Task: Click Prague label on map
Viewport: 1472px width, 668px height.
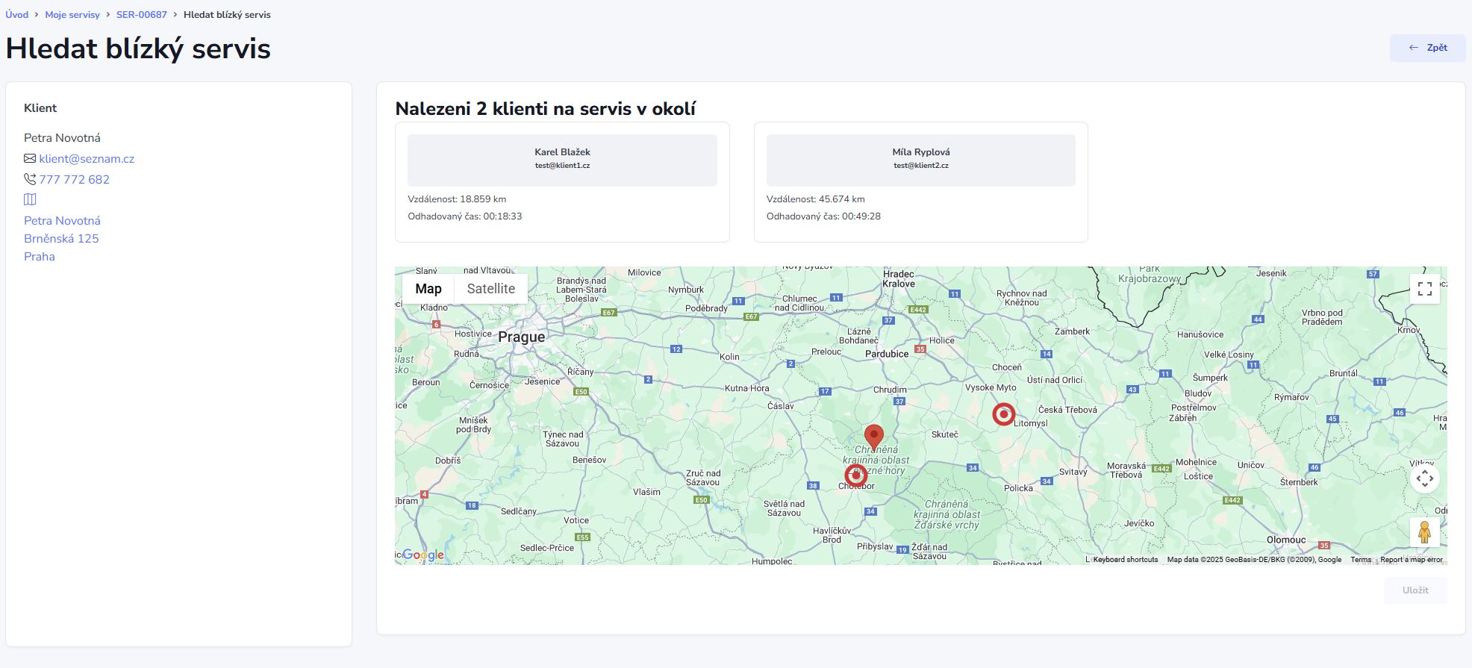Action: point(522,337)
